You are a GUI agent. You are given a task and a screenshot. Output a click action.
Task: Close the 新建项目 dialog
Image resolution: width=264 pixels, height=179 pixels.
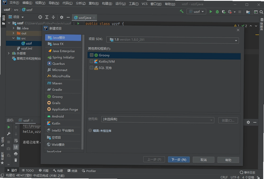coord(238,30)
